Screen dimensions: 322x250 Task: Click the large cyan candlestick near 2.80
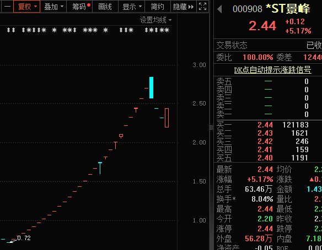(x=151, y=87)
